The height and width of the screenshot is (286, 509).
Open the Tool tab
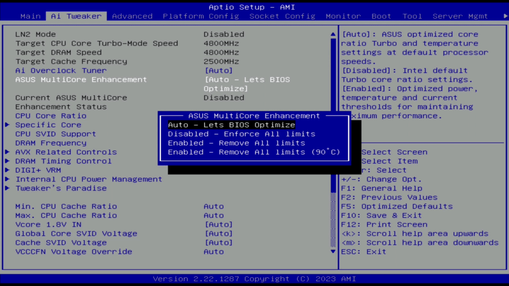point(412,16)
